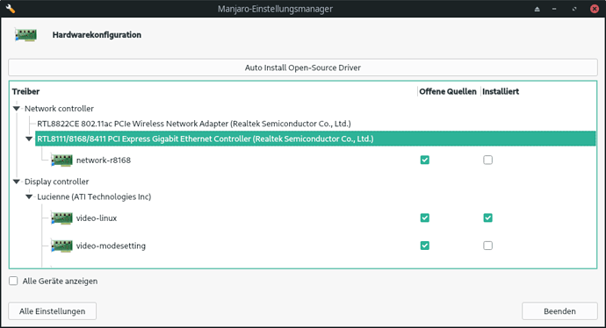Sort by the Offene Quellen column header
This screenshot has height=328, width=606.
point(448,91)
